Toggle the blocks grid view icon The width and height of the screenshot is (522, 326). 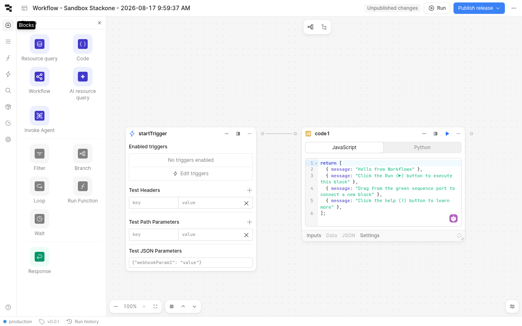click(172, 306)
